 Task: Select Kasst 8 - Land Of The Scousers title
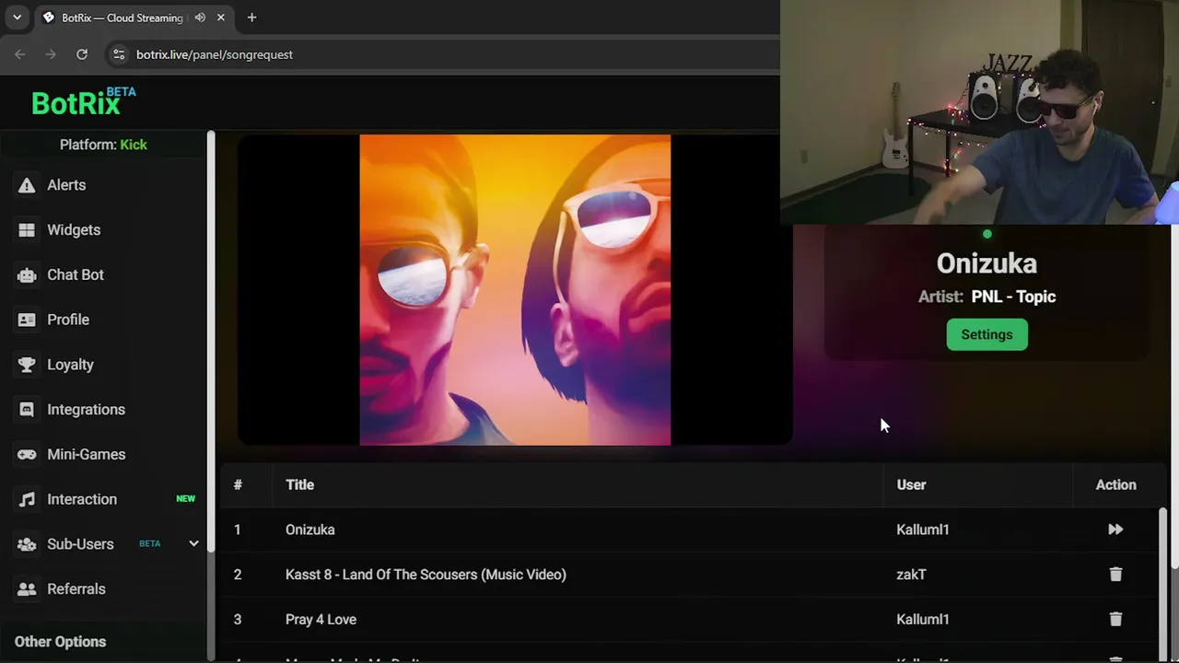(426, 575)
